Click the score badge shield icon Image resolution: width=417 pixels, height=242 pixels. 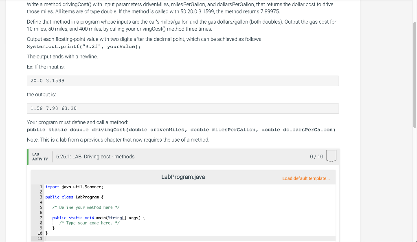[x=331, y=156]
